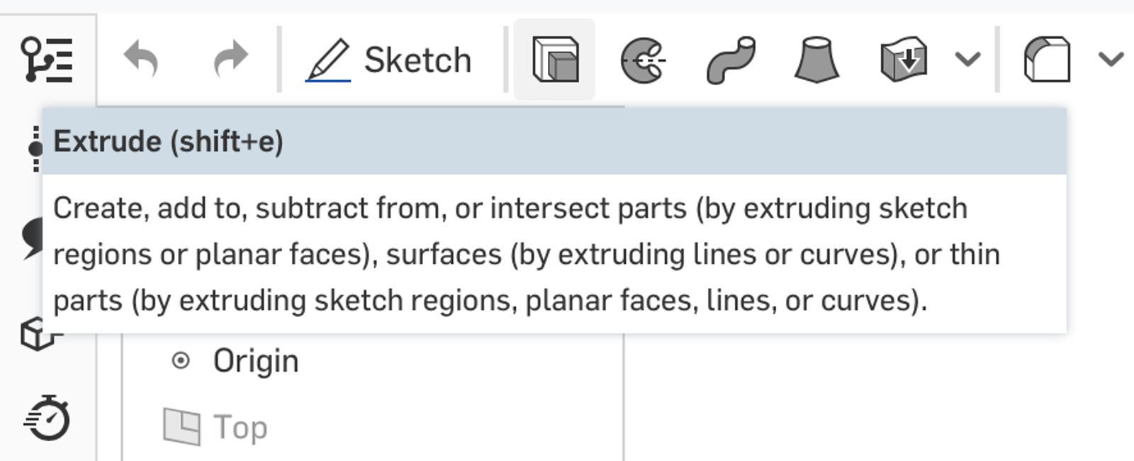Select the Top plane label
This screenshot has height=461, width=1134.
tap(240, 428)
